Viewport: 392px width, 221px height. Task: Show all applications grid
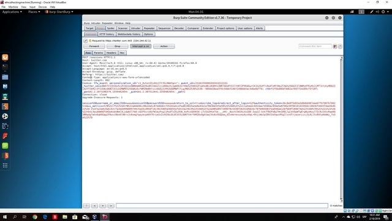(x=5, y=165)
